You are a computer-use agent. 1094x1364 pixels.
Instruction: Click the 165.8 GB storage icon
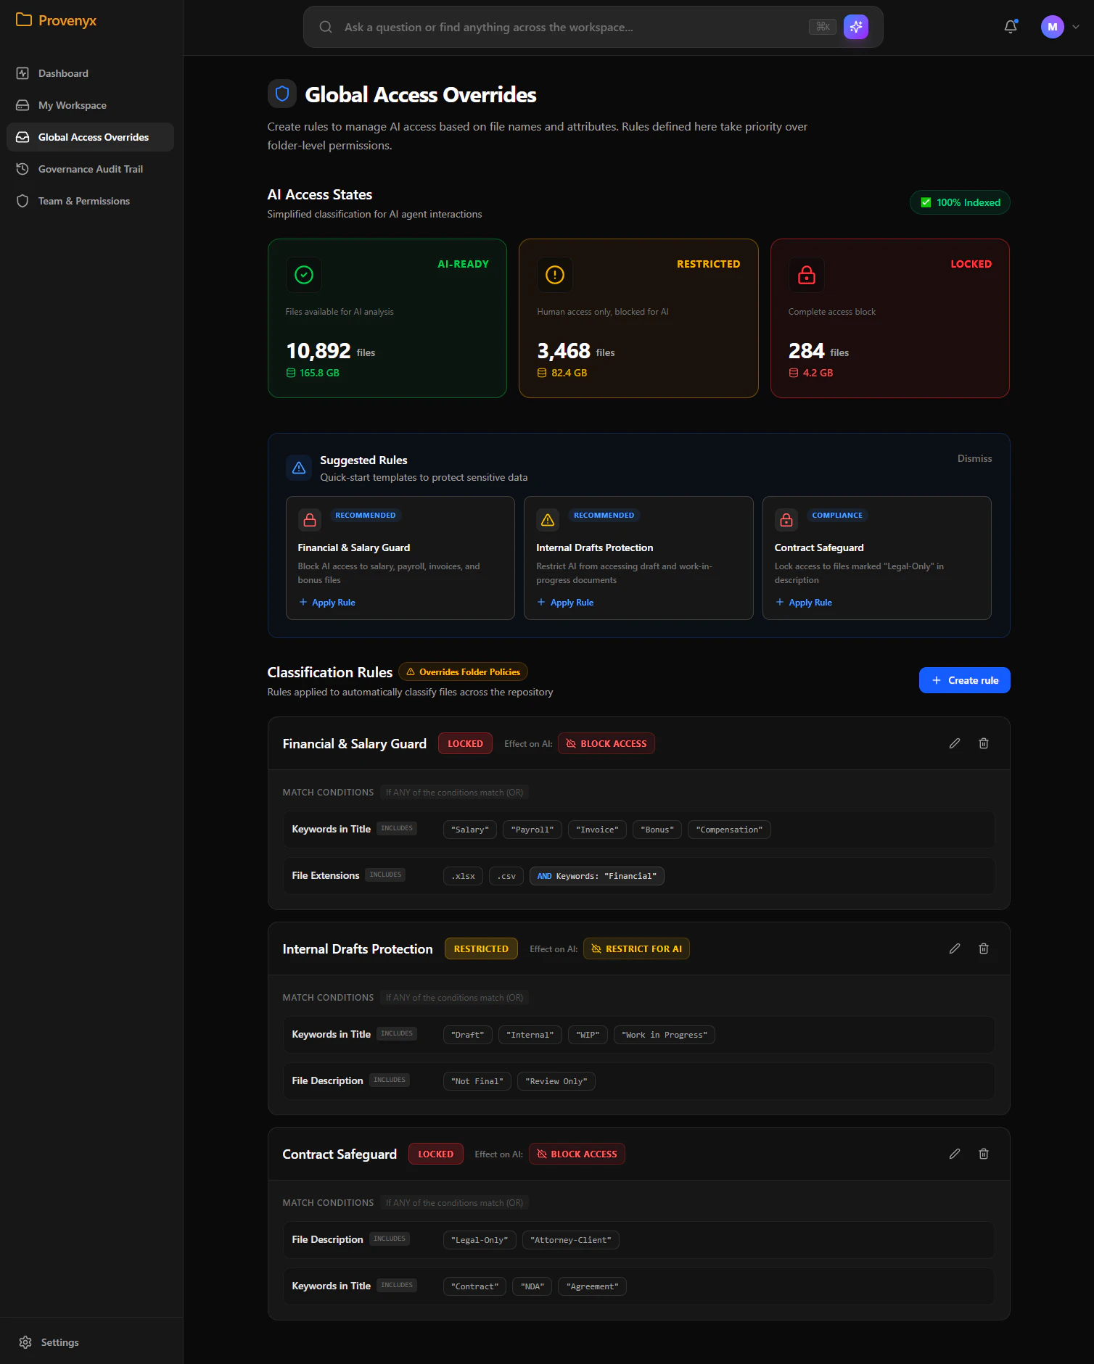tap(291, 373)
